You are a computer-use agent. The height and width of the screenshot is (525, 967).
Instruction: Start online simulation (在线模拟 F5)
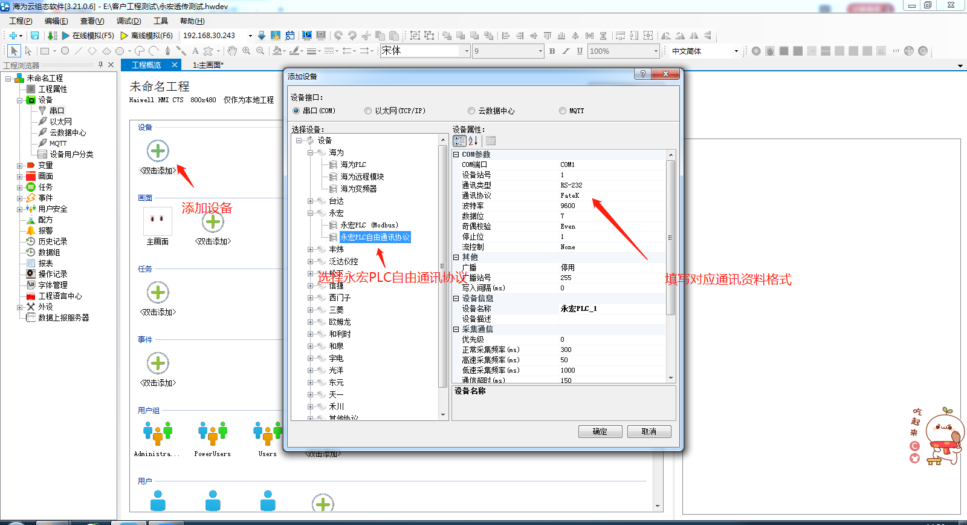tap(88, 36)
